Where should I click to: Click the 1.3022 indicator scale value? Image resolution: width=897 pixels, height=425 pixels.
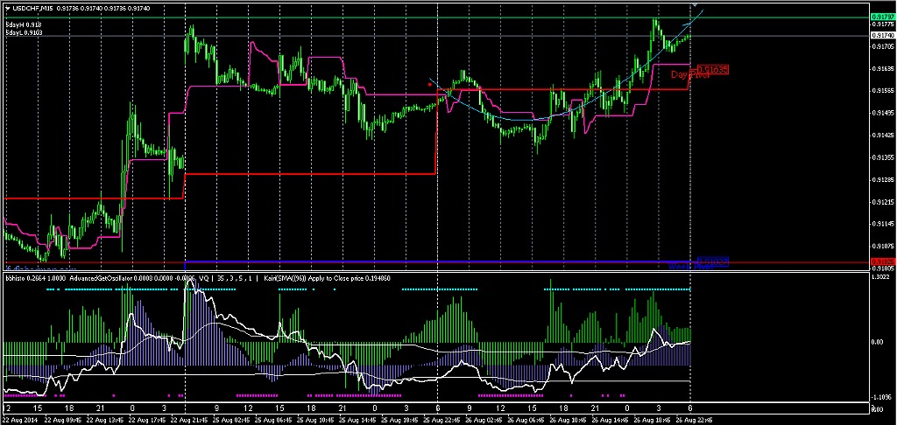(x=883, y=277)
